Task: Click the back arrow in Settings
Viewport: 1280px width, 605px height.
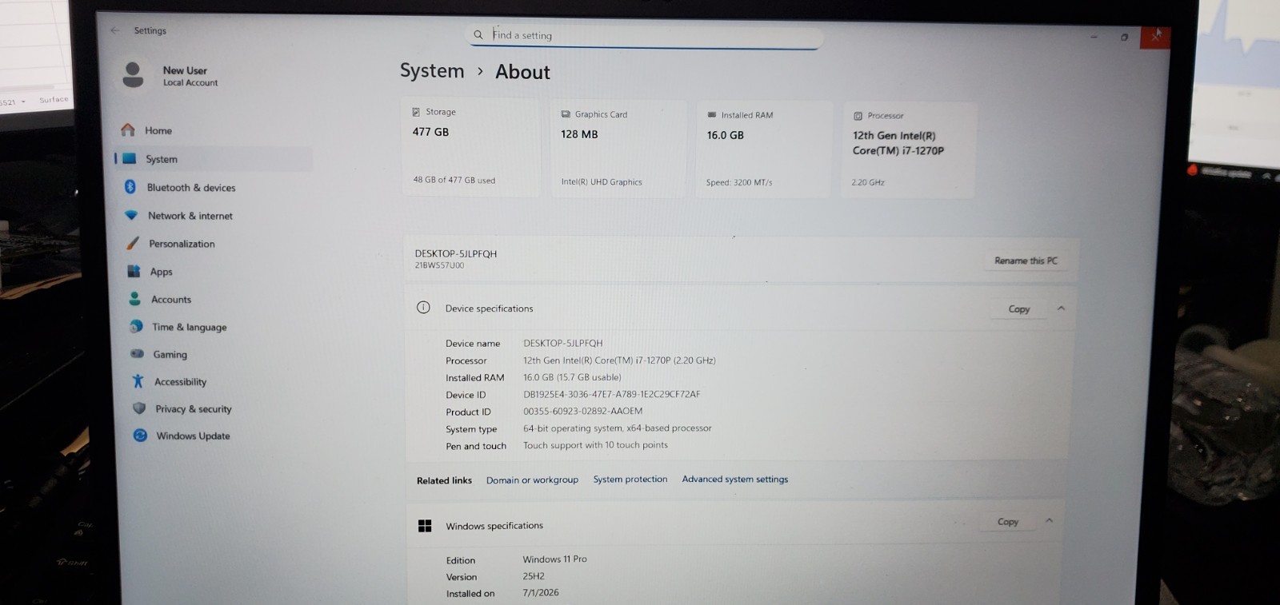Action: pyautogui.click(x=115, y=30)
